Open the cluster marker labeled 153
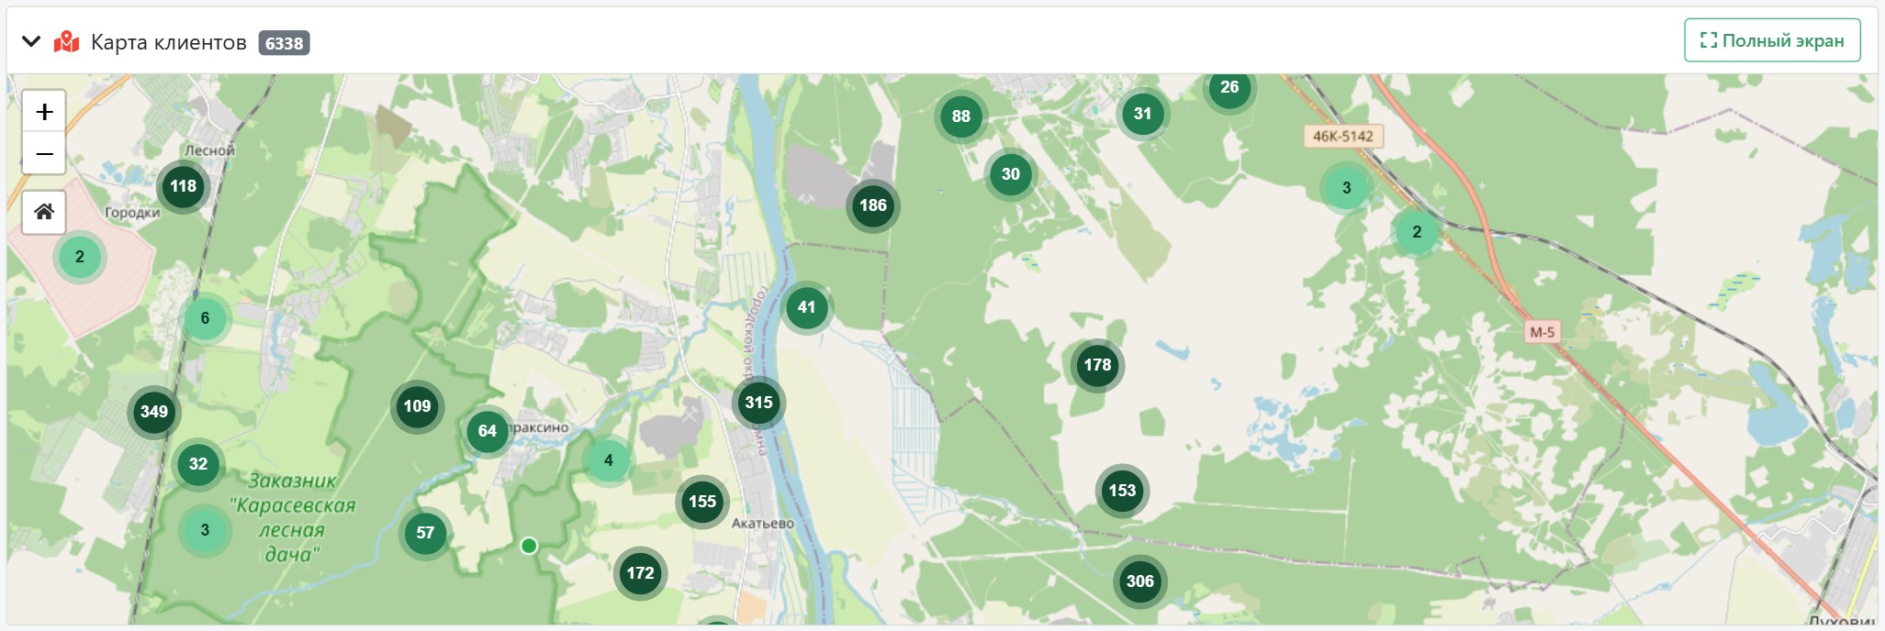The height and width of the screenshot is (631, 1885). [x=1122, y=491]
